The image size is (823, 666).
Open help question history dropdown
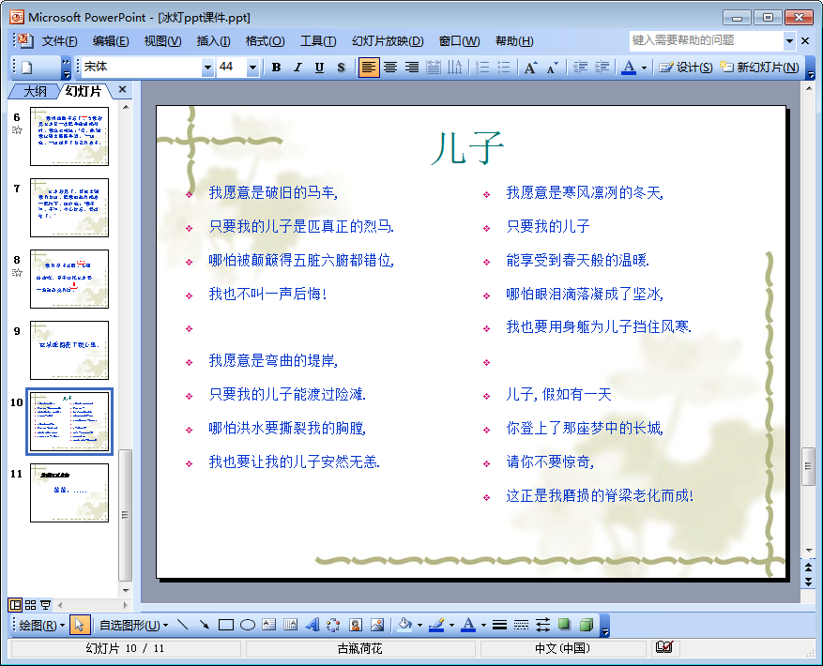pyautogui.click(x=789, y=40)
